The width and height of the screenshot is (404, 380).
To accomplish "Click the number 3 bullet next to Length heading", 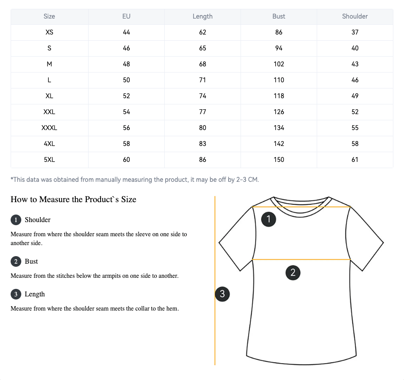I will tap(16, 294).
